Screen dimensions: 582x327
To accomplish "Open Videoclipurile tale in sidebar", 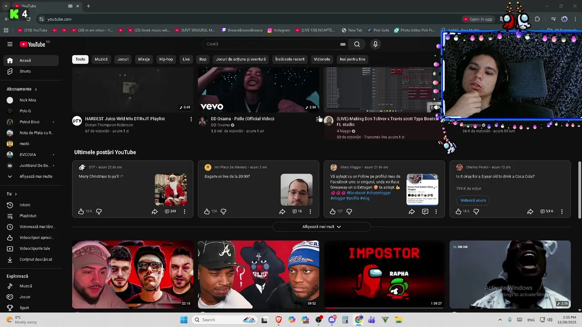I will pyautogui.click(x=31, y=248).
